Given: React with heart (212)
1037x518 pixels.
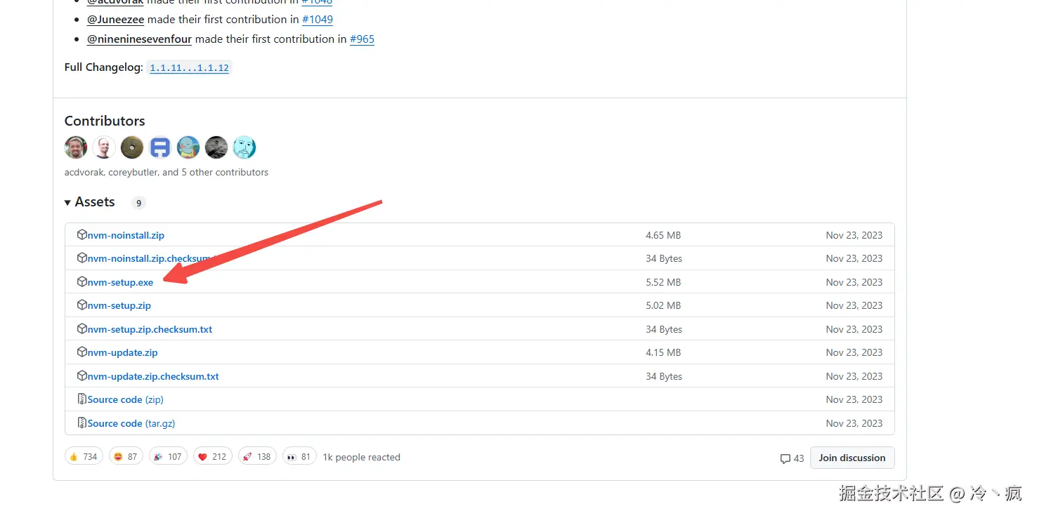Looking at the screenshot, I should pos(212,456).
